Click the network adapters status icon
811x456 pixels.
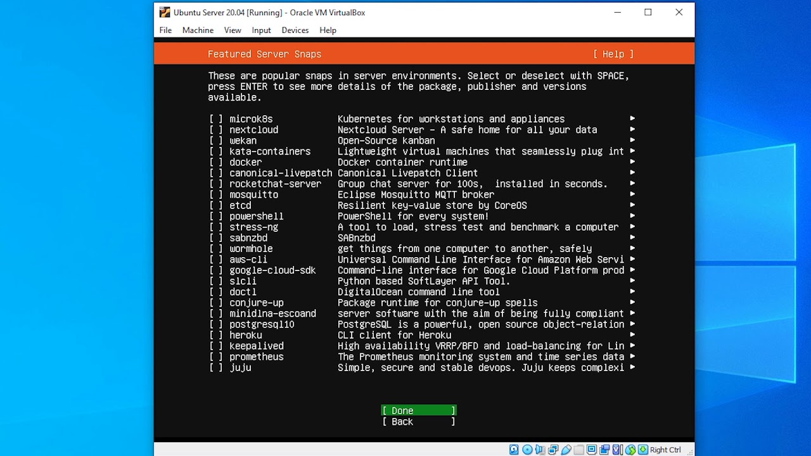click(x=553, y=450)
